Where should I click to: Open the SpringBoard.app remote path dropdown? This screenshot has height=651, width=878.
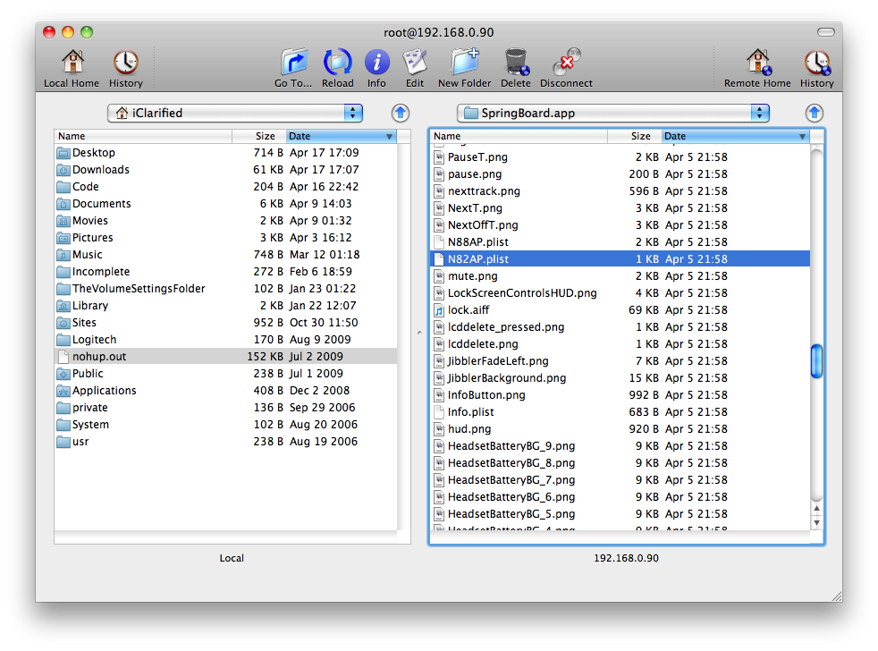coord(612,113)
